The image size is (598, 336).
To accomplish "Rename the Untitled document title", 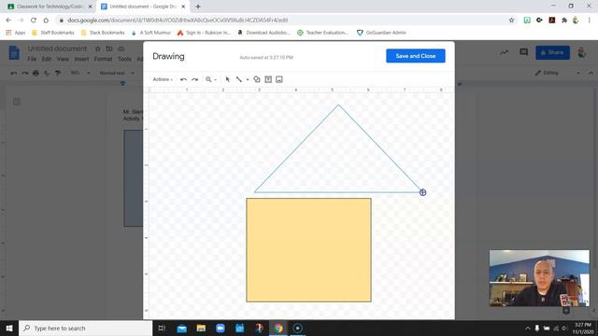I will (57, 49).
